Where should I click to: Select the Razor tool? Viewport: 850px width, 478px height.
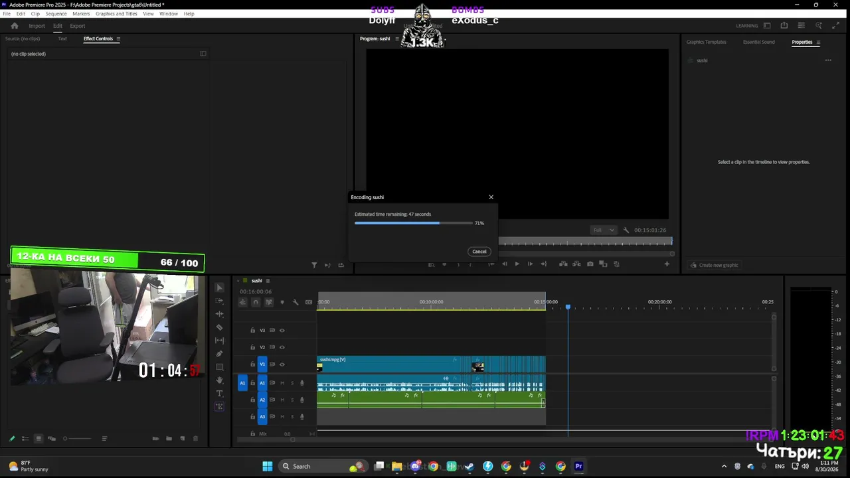220,327
